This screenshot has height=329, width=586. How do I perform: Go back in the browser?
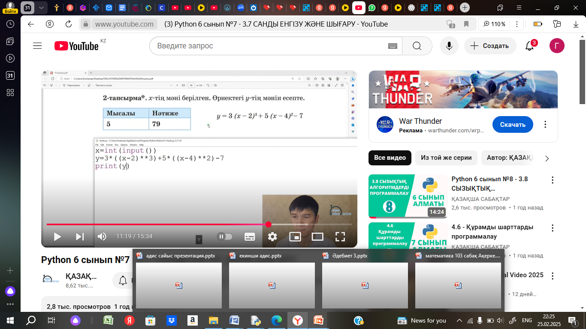pyautogui.click(x=31, y=24)
